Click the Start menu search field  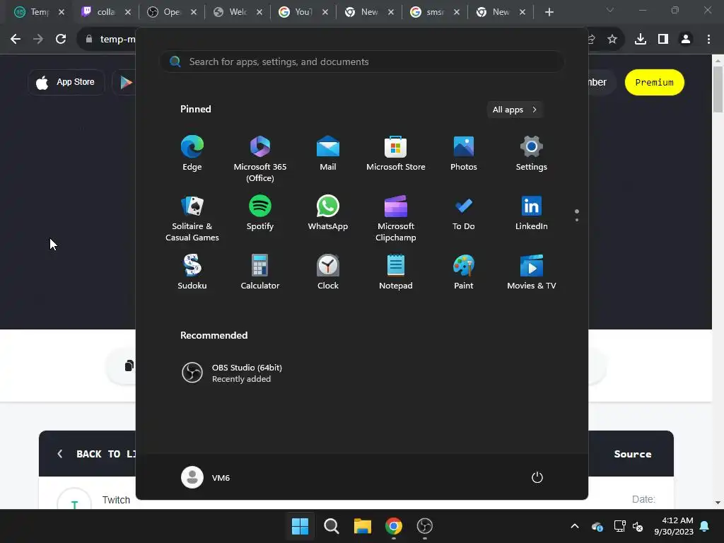coord(361,62)
